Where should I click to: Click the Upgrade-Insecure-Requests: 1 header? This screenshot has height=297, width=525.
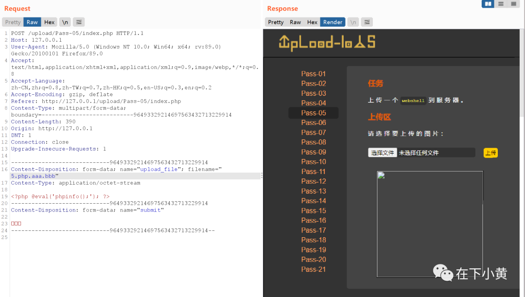pyautogui.click(x=58, y=149)
